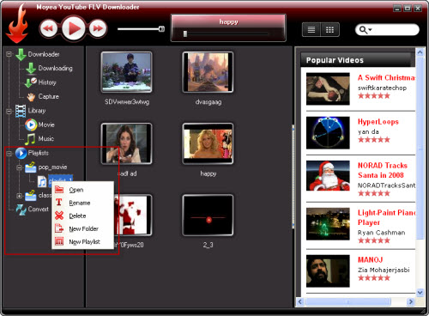The height and width of the screenshot is (316, 429).
Task: Switch to thumbnail grid view mode
Action: tap(330, 29)
